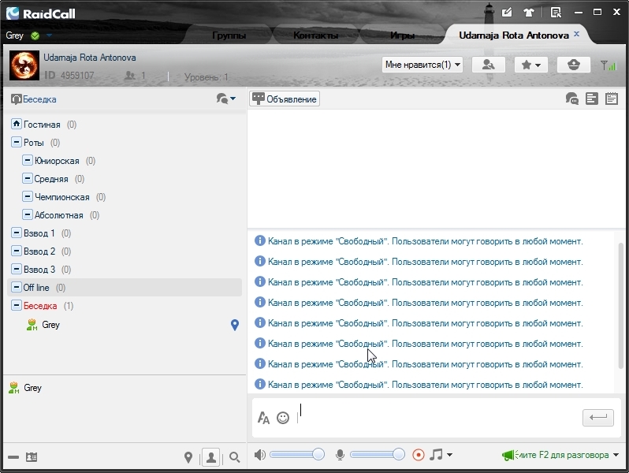
Task: Collapse the Абсолютная sub-channel
Action: pos(28,214)
